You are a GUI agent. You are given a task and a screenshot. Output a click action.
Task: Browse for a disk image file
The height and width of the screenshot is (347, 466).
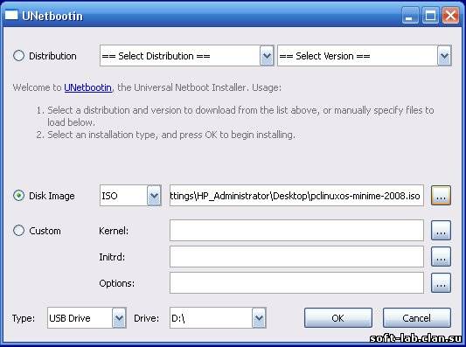coord(441,196)
